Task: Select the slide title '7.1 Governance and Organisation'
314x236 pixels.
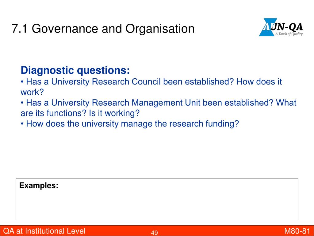Action: 103,29
